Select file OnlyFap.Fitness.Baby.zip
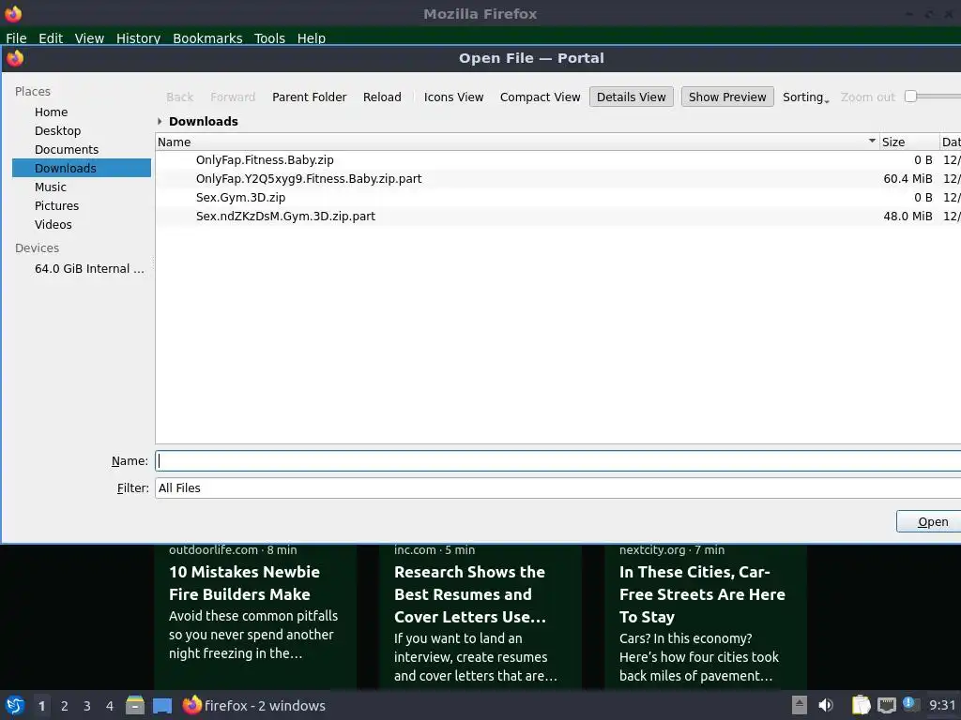961x720 pixels. (265, 159)
